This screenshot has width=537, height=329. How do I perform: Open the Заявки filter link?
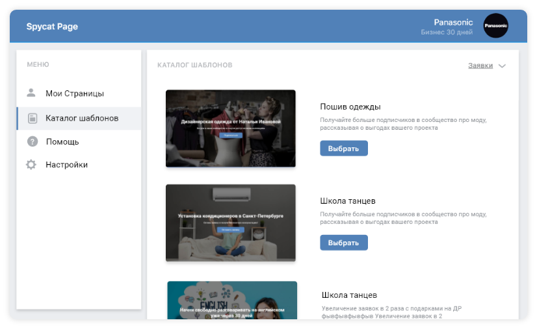(x=480, y=66)
